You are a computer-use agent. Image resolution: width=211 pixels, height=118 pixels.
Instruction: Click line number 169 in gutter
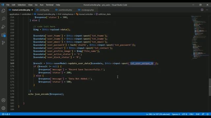12,63
